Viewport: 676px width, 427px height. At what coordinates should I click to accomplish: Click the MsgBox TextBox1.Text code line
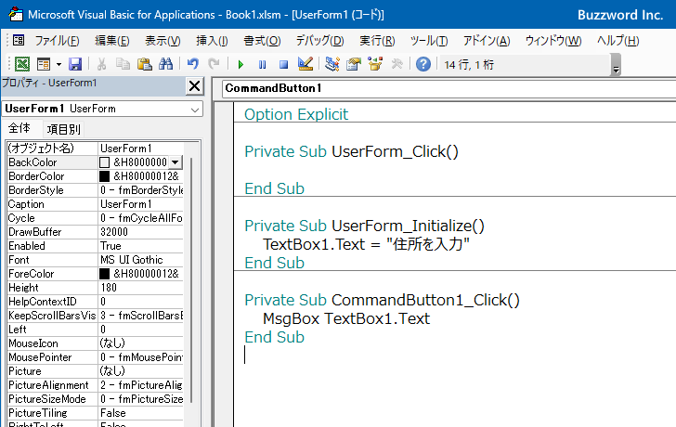(x=346, y=318)
